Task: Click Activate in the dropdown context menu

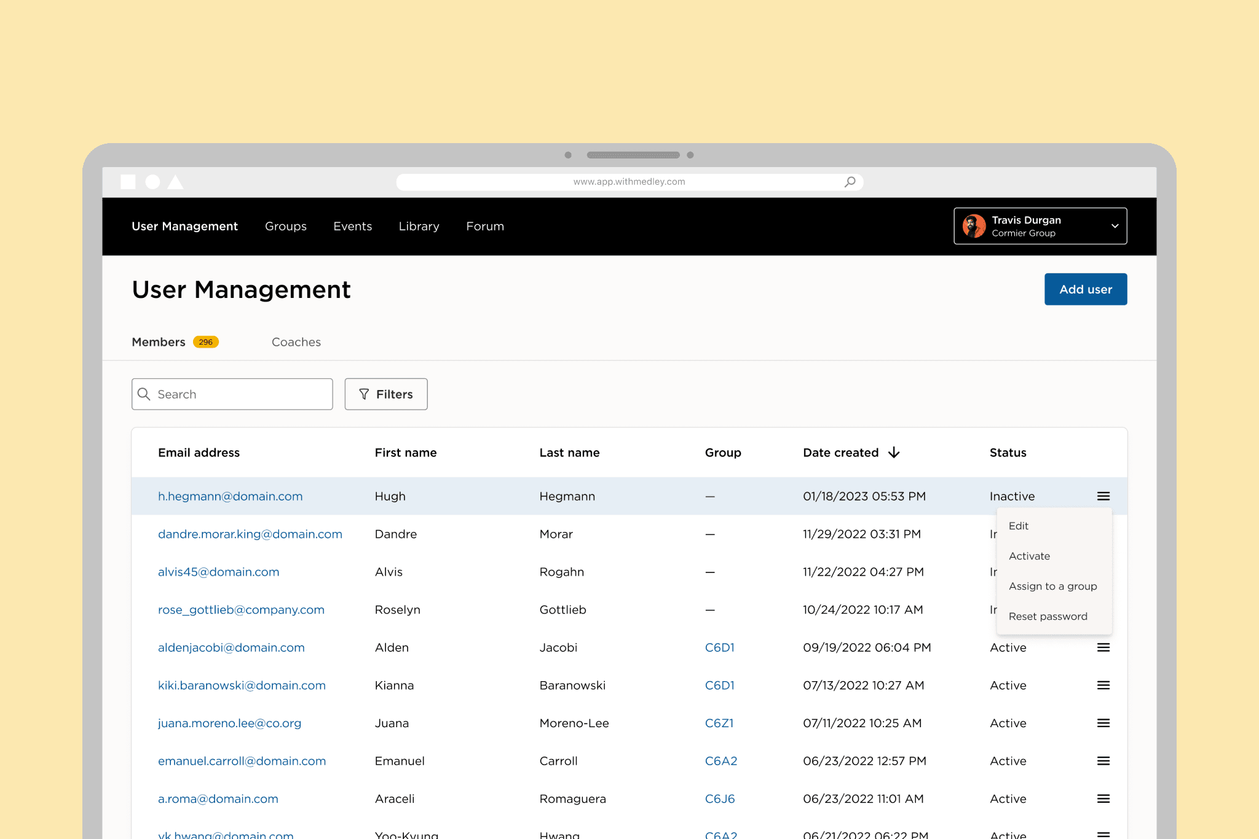Action: click(x=1028, y=555)
